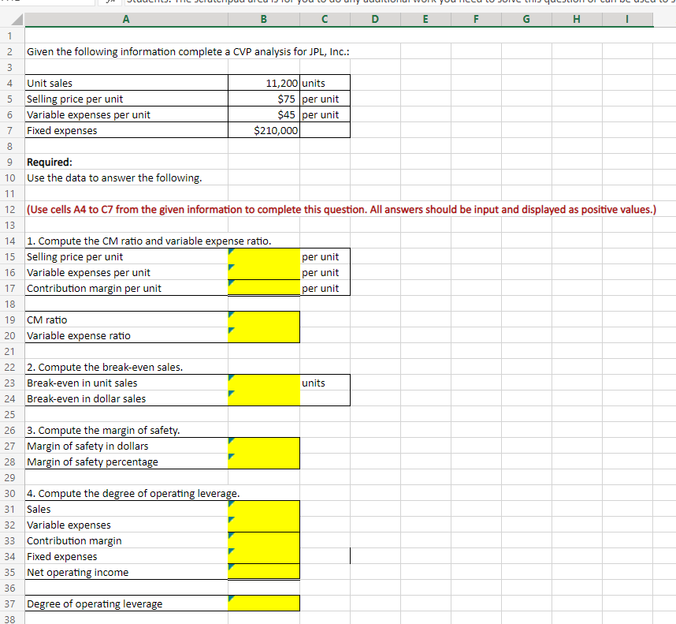
Task: Select yellow cell for Variable expenses row 32
Action: click(264, 525)
